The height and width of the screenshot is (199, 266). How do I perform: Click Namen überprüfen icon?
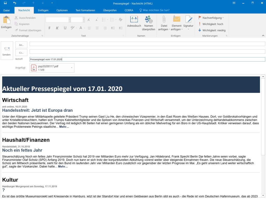coord(149,20)
